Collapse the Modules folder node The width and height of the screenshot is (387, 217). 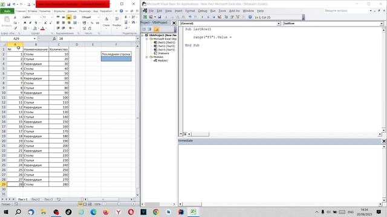pos(147,57)
